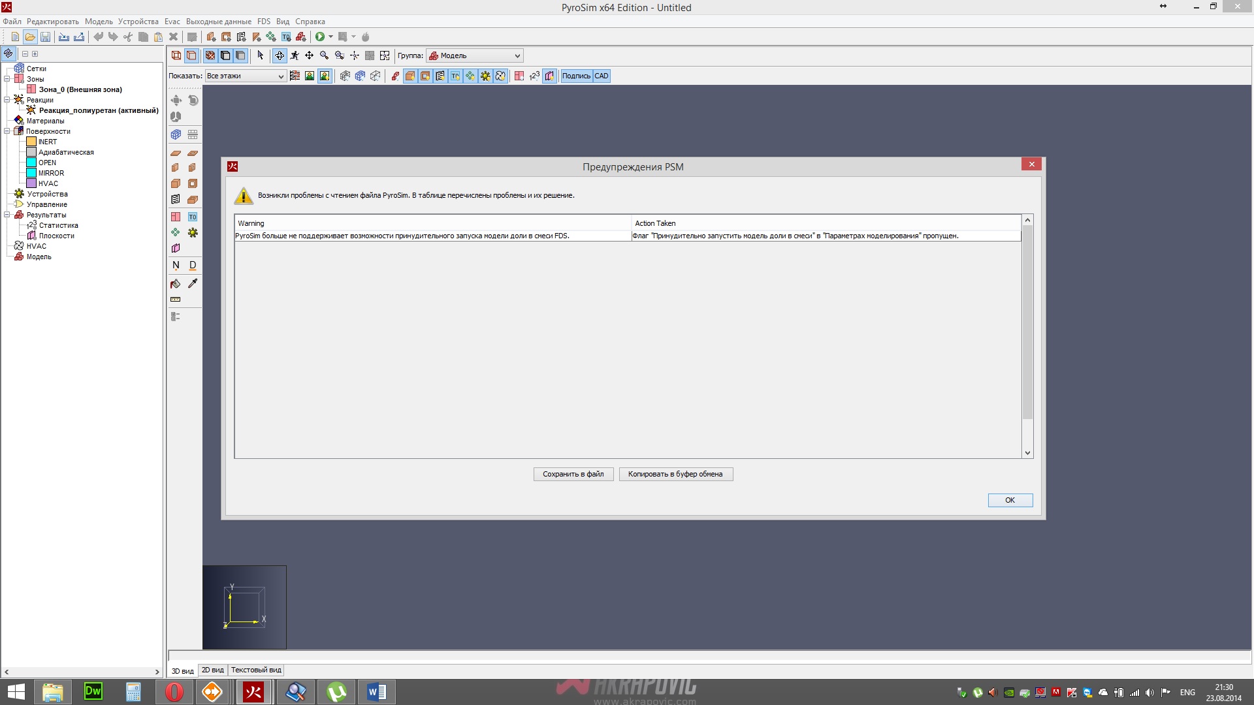This screenshot has height=705, width=1254.
Task: Select the slab obstruction tool
Action: (x=176, y=153)
